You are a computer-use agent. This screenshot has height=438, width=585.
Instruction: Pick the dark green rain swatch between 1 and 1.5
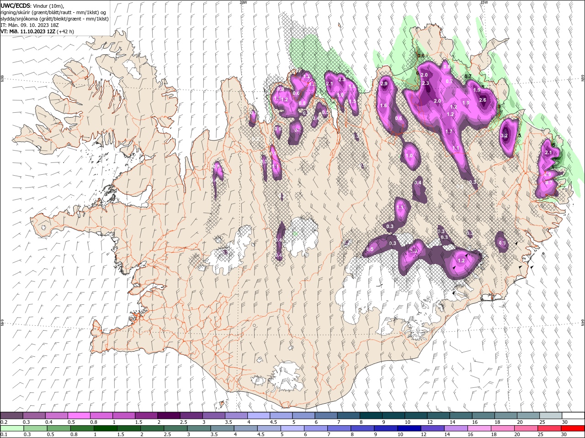pos(106,428)
